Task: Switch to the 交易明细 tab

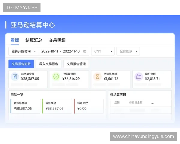Action: [x=57, y=40]
